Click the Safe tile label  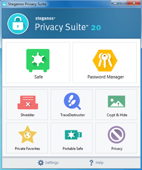[38, 77]
